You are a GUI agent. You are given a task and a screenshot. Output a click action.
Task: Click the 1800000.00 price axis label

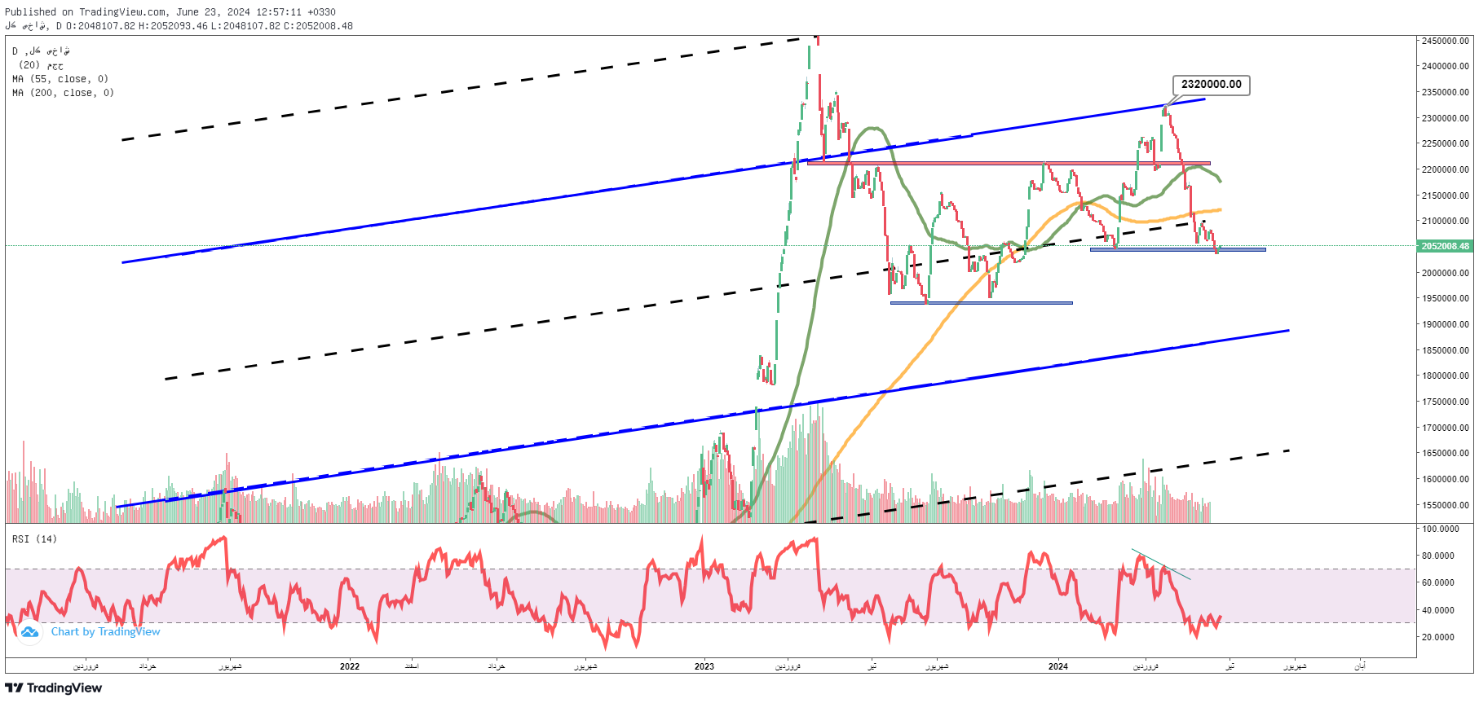coord(1446,376)
